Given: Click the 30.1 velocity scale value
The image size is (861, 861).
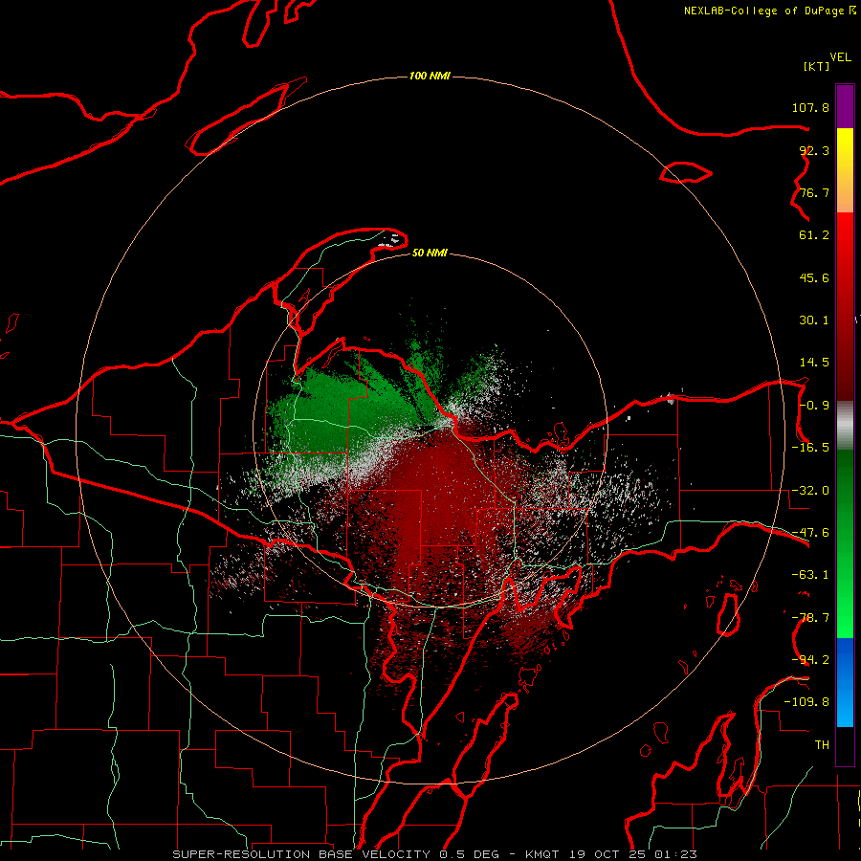Looking at the screenshot, I should pos(814,320).
